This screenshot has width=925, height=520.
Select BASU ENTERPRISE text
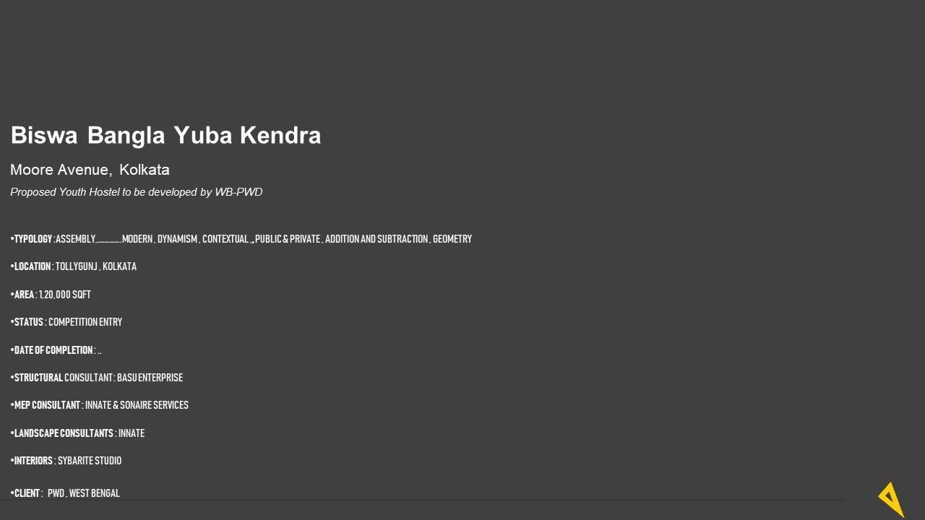(x=150, y=378)
